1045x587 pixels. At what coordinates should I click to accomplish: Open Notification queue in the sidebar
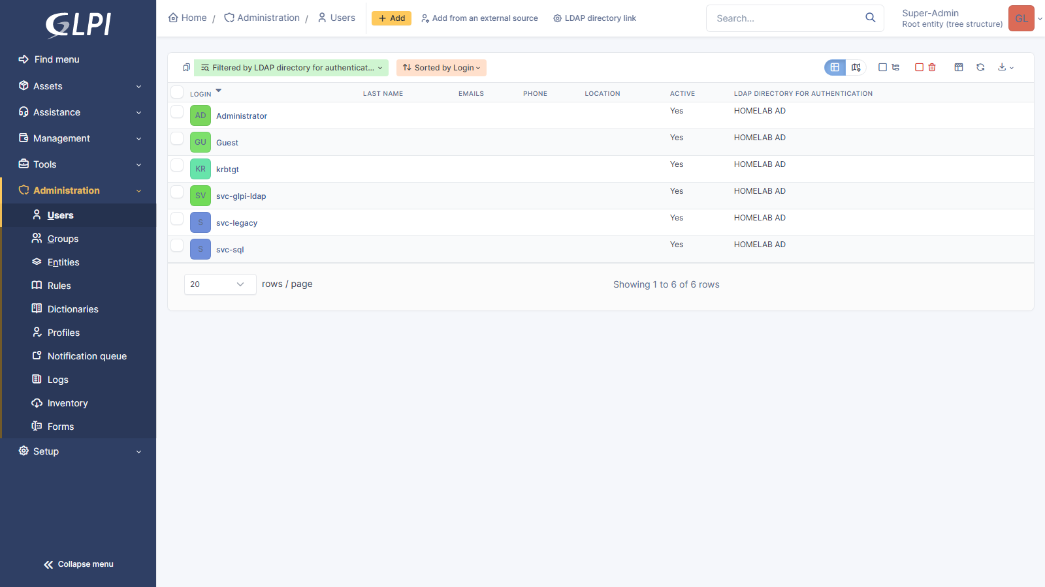pos(87,356)
